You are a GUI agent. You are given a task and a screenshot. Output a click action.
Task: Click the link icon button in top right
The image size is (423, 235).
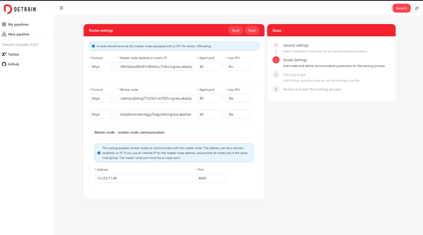[417, 8]
